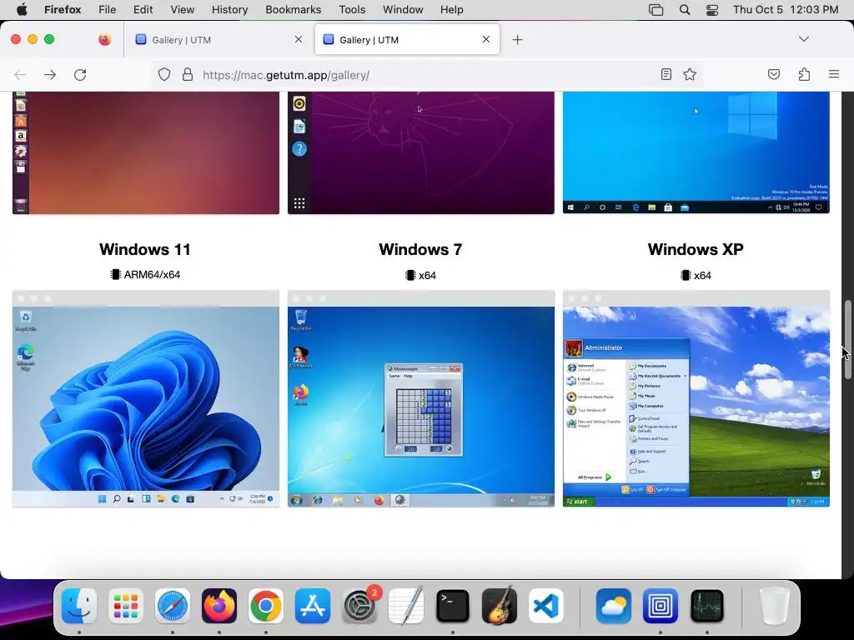
Task: Open the Apple menu
Action: click(23, 10)
